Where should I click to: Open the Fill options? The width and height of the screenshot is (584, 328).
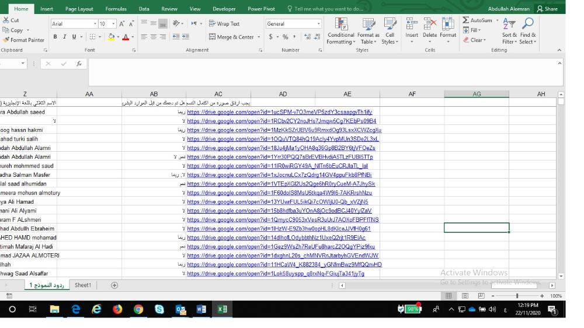tap(472, 30)
